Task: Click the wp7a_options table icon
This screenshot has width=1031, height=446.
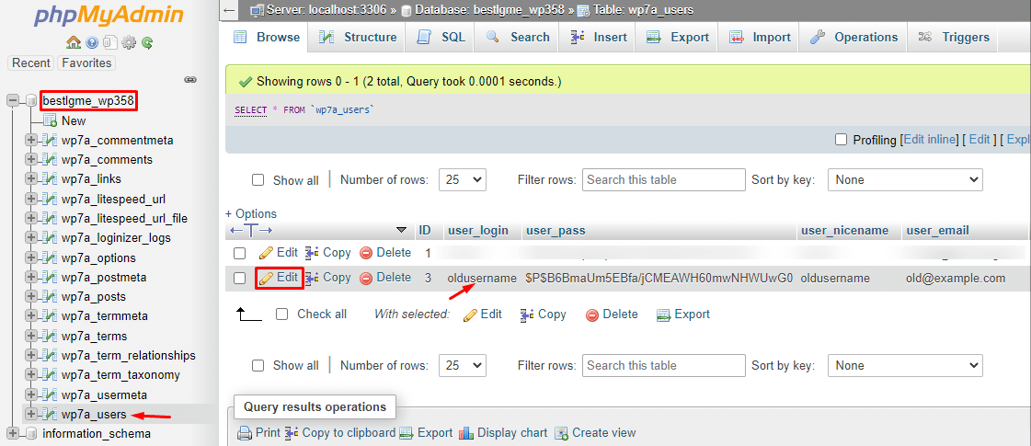Action: click(x=50, y=257)
